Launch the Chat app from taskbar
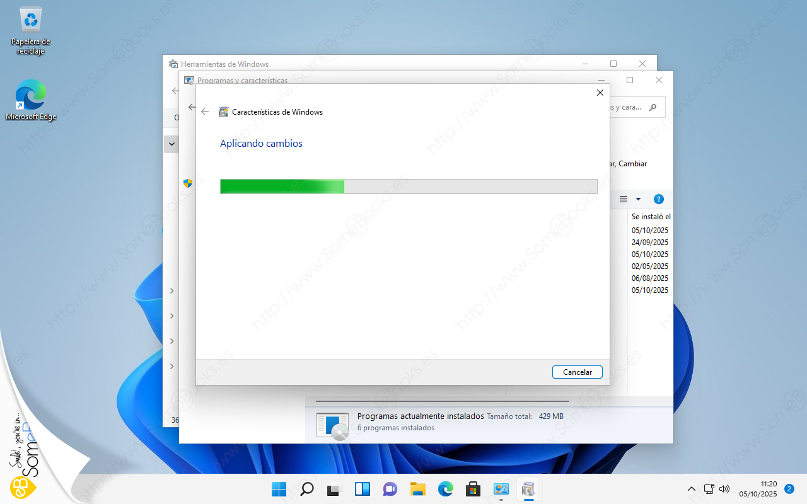 pos(390,489)
